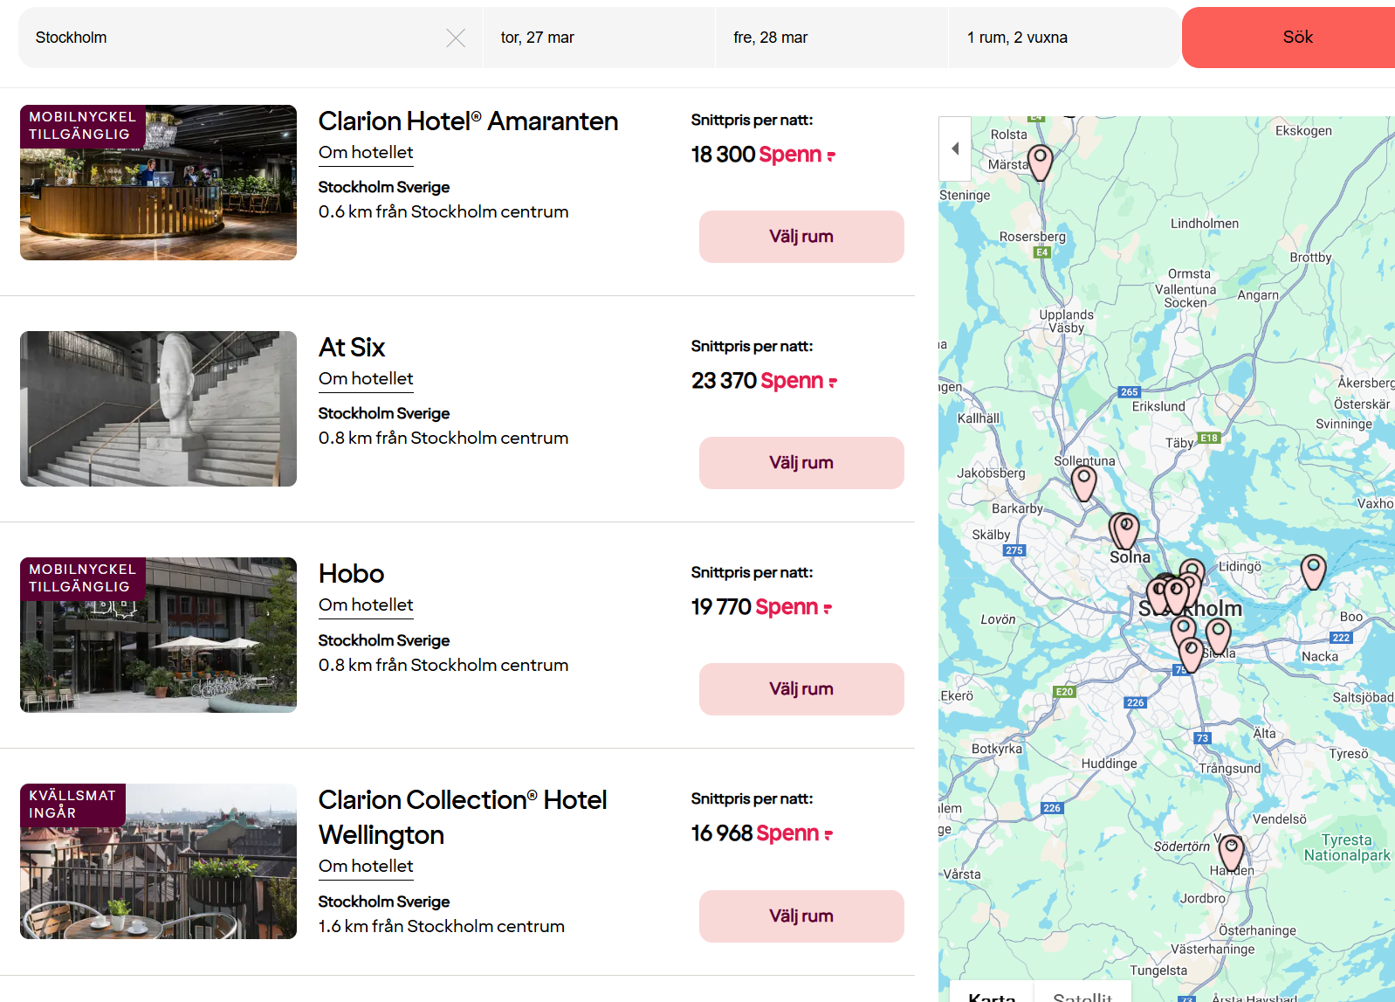Collapse the map panel arrow
This screenshot has width=1395, height=1002.
click(x=955, y=149)
